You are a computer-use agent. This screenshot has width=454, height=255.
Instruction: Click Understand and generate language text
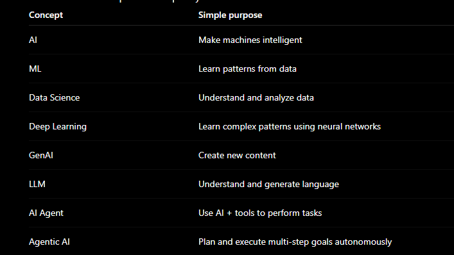point(268,185)
